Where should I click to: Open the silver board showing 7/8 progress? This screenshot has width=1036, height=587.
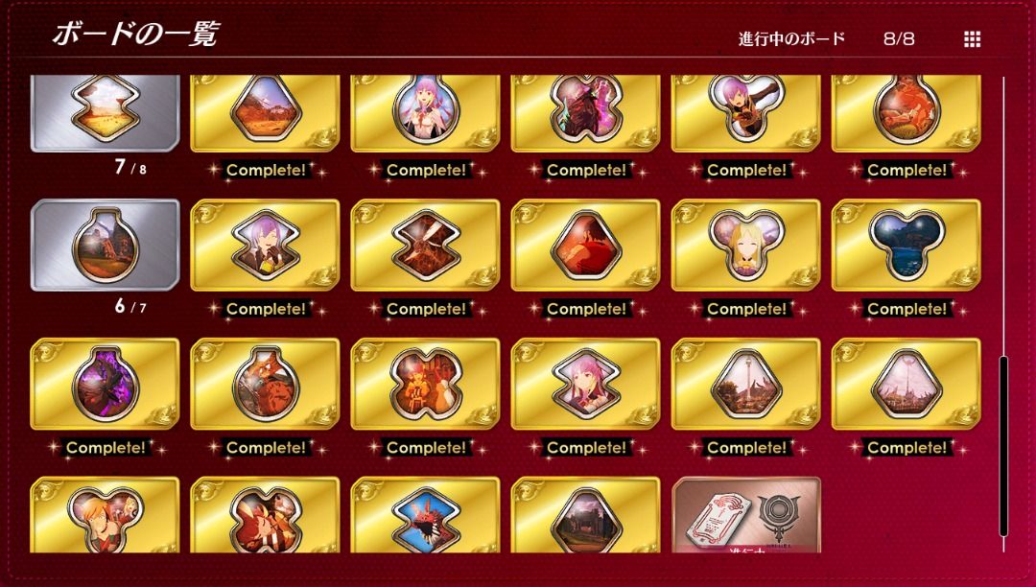click(106, 113)
